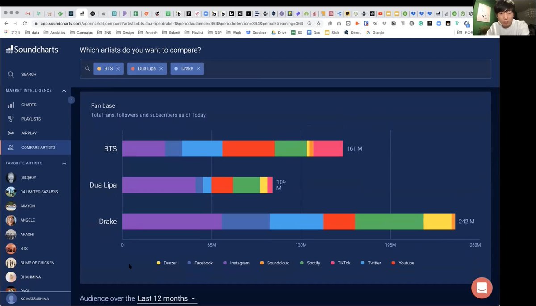Screen dimensions: 536x306
Task: Open the fantech bookmarks folder
Action: tap(148, 33)
